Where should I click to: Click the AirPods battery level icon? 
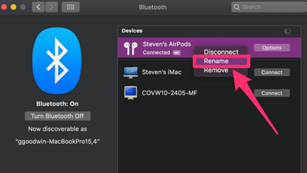coord(177,53)
